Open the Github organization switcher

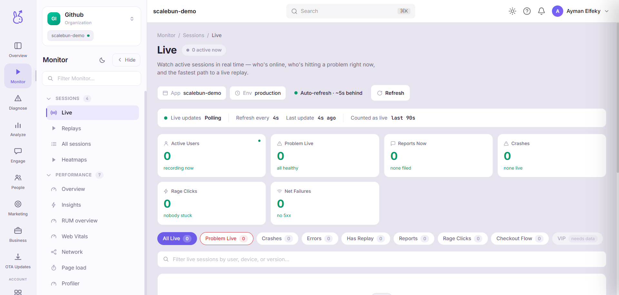point(92,19)
